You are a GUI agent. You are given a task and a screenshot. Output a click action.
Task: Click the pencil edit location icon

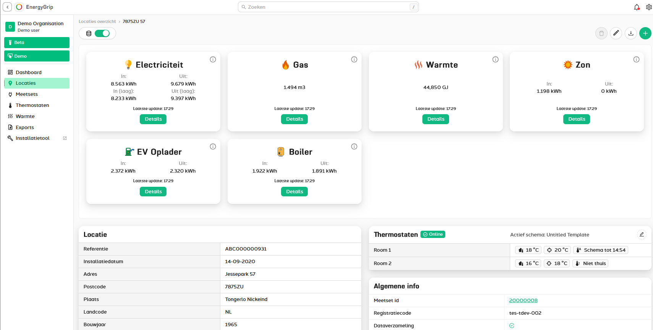(616, 33)
